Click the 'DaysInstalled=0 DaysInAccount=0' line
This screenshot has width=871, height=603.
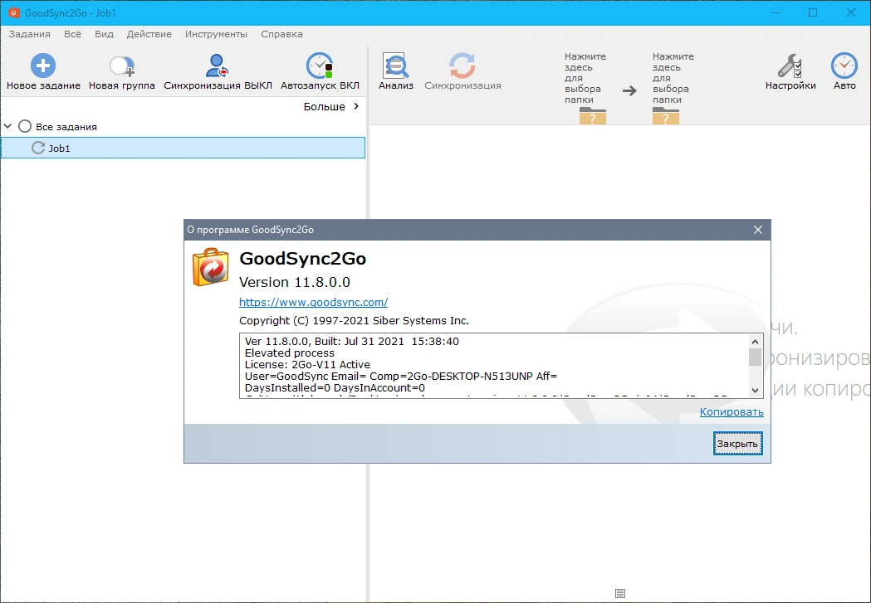(335, 388)
